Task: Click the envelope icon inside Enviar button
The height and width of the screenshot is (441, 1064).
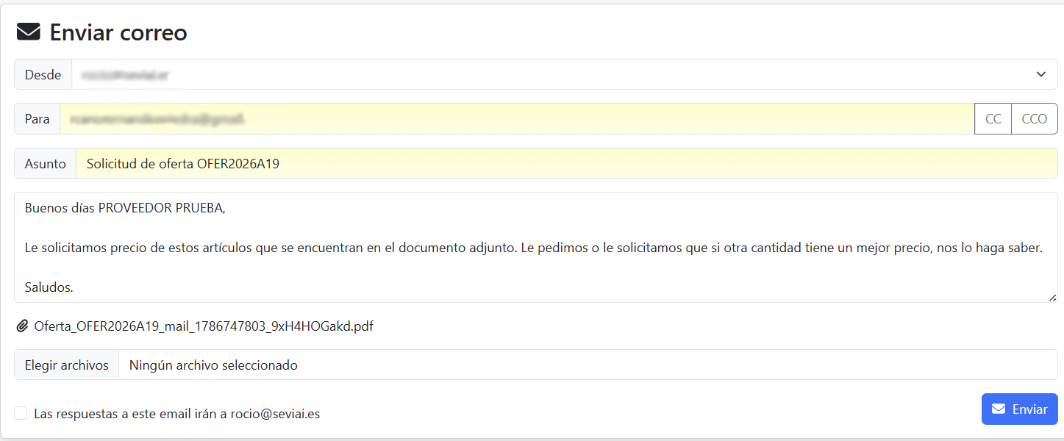Action: point(999,409)
